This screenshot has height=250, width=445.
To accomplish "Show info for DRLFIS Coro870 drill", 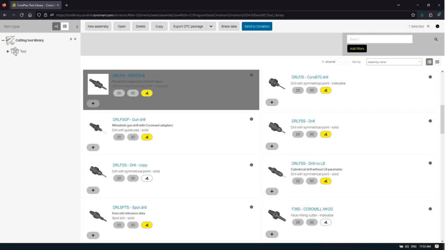I will (430, 77).
